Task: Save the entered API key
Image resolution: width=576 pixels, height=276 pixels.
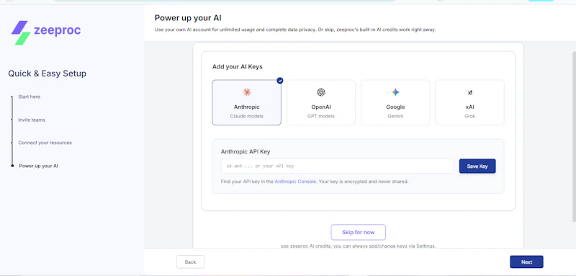Action: [x=477, y=166]
